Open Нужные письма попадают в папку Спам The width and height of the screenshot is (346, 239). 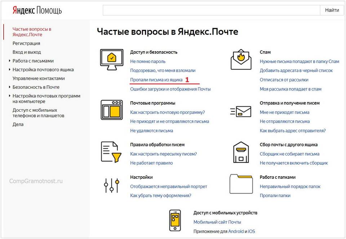(x=300, y=61)
